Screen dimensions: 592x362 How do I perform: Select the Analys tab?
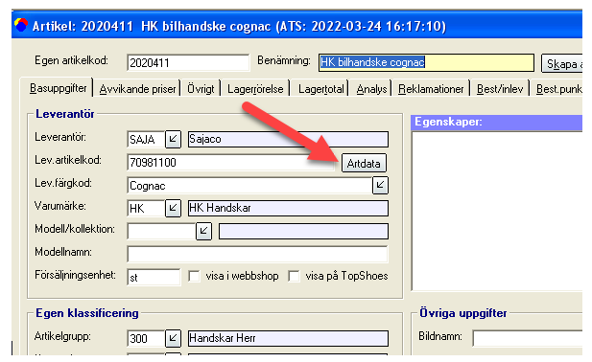[371, 89]
